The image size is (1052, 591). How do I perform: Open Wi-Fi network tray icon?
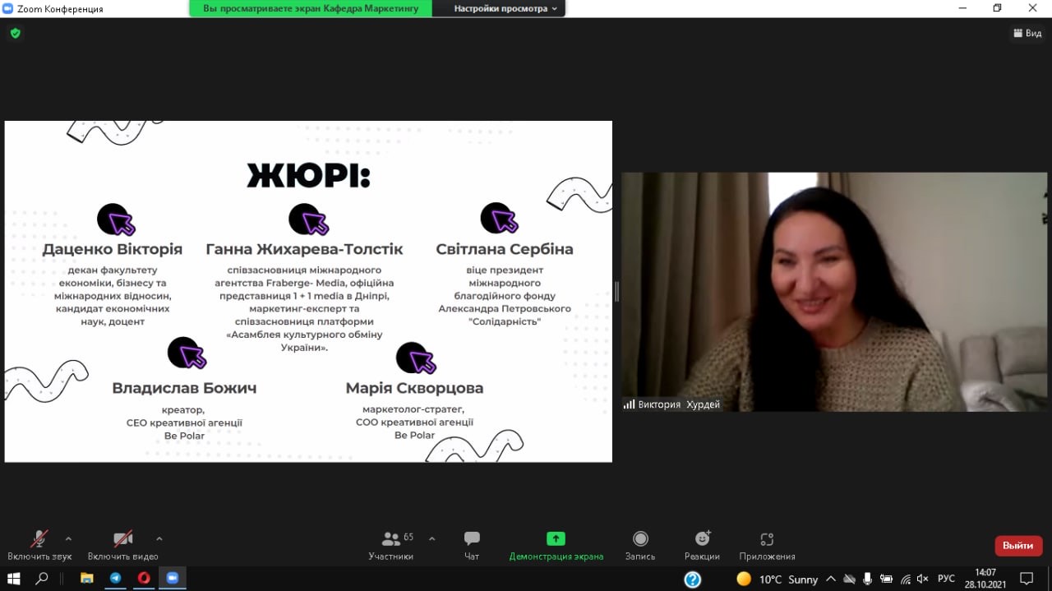(906, 579)
